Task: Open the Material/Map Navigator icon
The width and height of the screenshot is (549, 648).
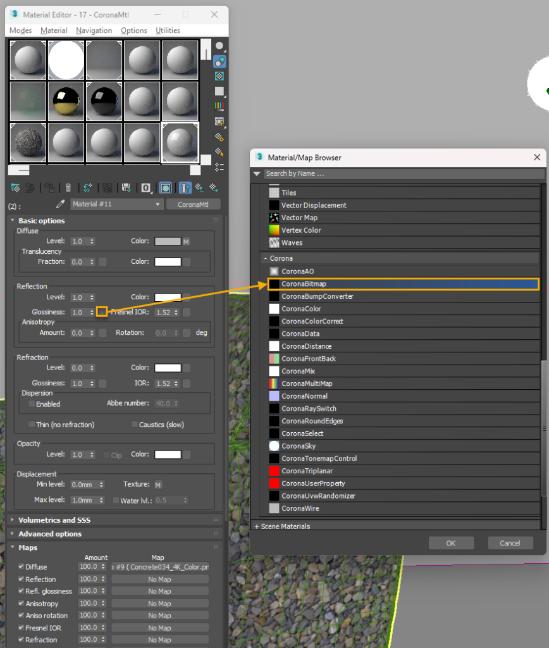Action: click(219, 167)
